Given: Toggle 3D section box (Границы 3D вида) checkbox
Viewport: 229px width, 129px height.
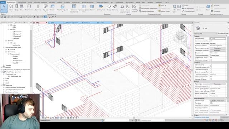Looking at the screenshot, I should pyautogui.click(x=211, y=79).
